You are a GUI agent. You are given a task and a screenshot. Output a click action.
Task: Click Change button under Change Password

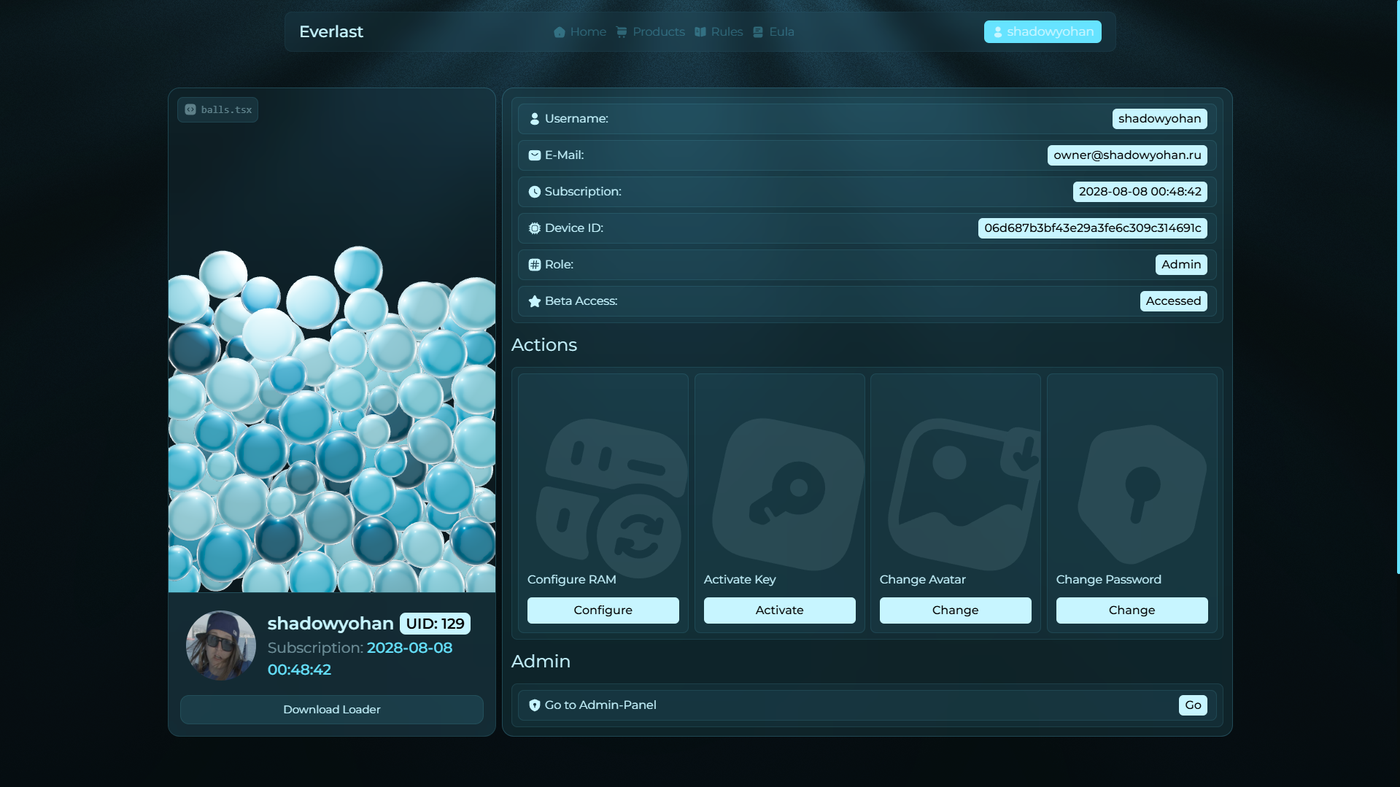pyautogui.click(x=1132, y=610)
